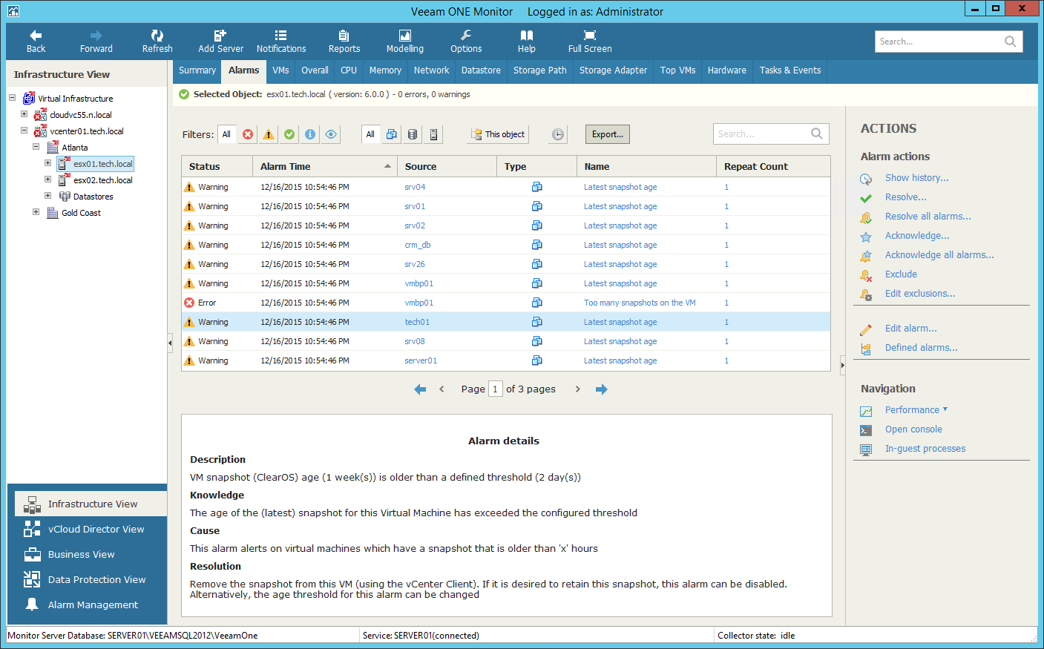Click the Export button
Screen dimensions: 1044x649
(x=608, y=134)
